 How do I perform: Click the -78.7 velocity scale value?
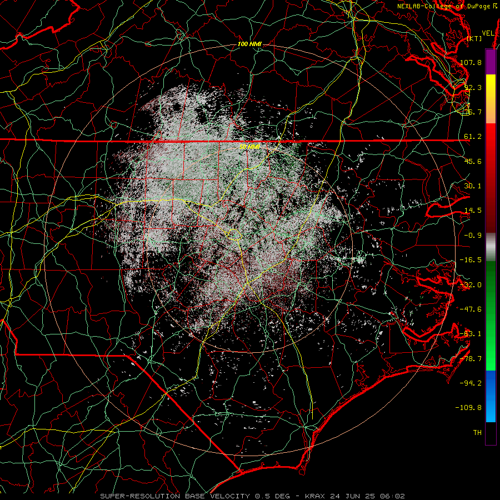pyautogui.click(x=471, y=359)
